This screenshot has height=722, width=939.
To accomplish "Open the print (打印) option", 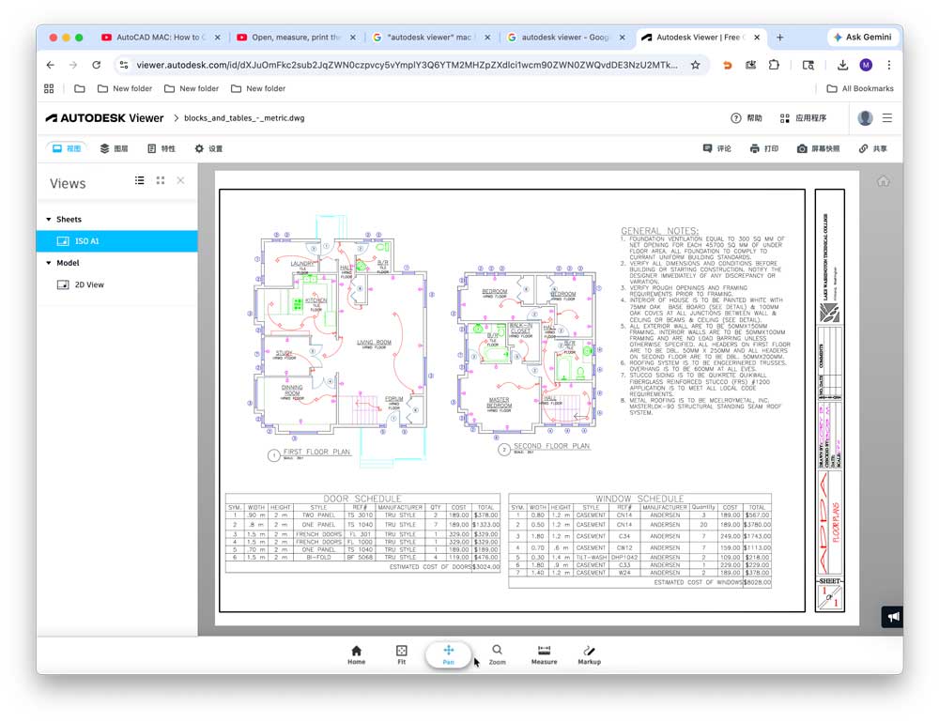I will pyautogui.click(x=764, y=149).
